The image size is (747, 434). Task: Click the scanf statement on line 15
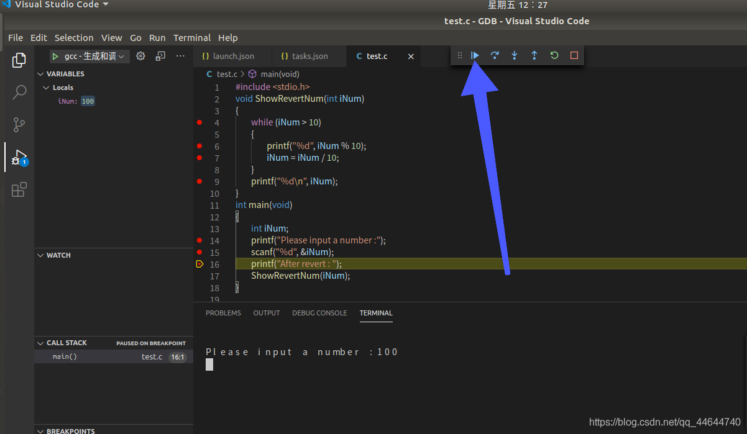[x=293, y=252]
